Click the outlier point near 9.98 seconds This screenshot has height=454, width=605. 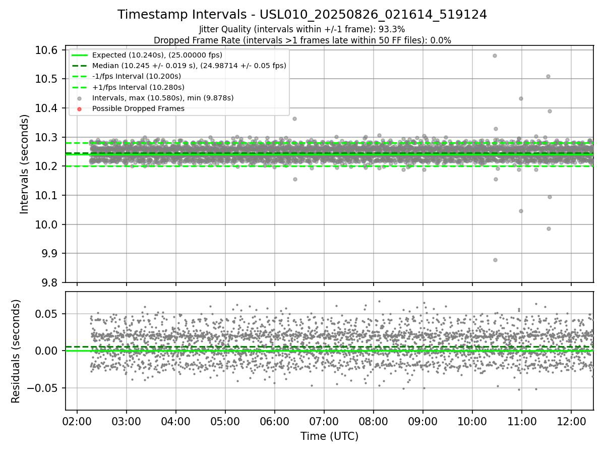(x=549, y=229)
